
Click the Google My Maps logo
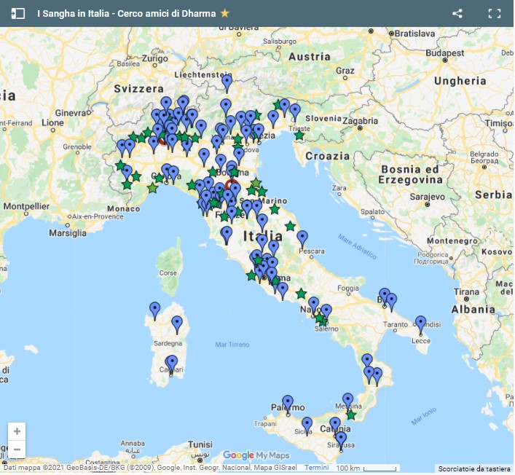[256, 455]
